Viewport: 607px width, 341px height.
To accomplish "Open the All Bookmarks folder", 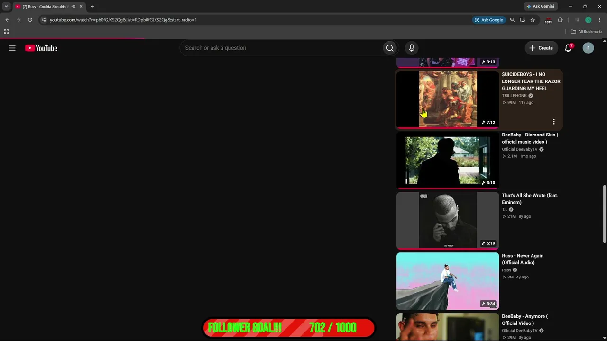I will (587, 32).
